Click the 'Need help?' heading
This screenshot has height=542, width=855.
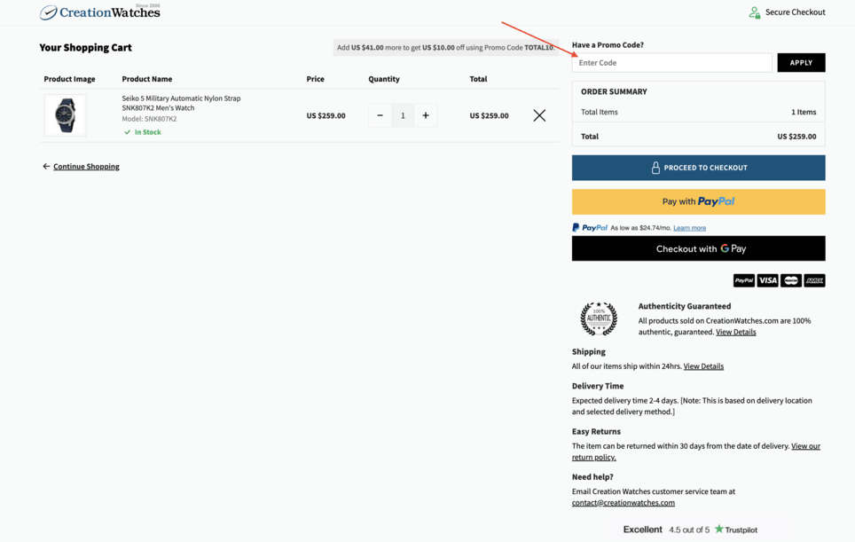(x=592, y=477)
